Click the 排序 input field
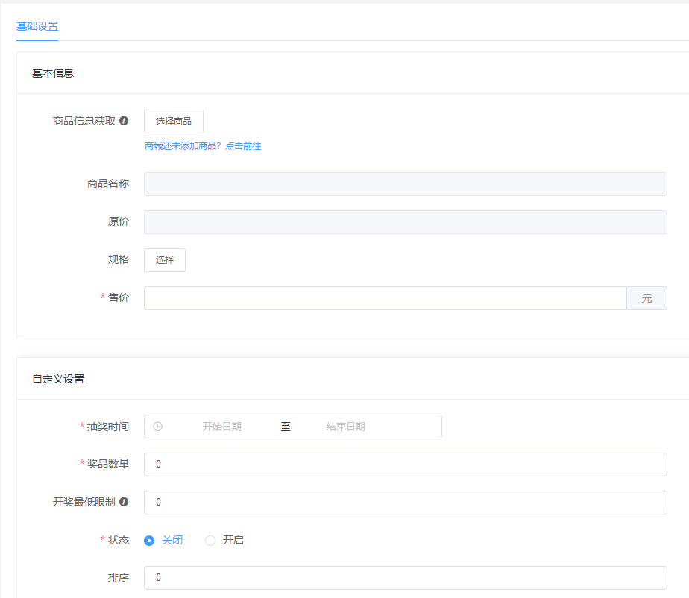This screenshot has width=689, height=598. click(x=405, y=578)
